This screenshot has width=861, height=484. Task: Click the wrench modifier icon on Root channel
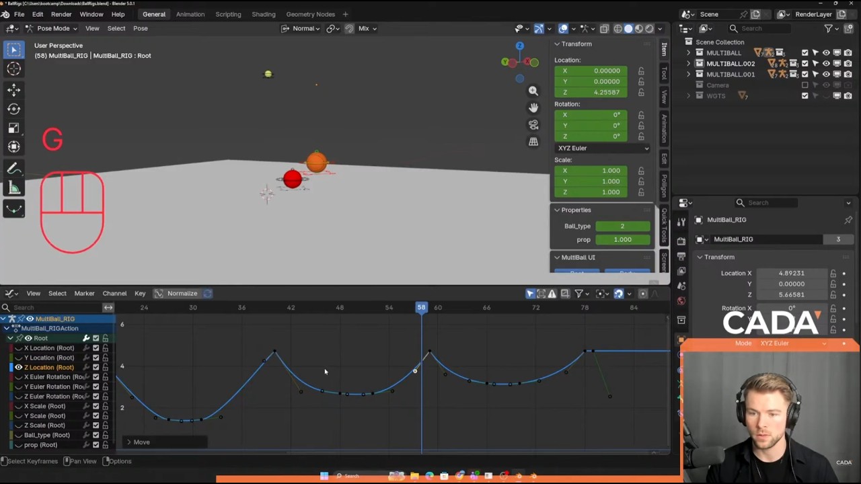[86, 338]
